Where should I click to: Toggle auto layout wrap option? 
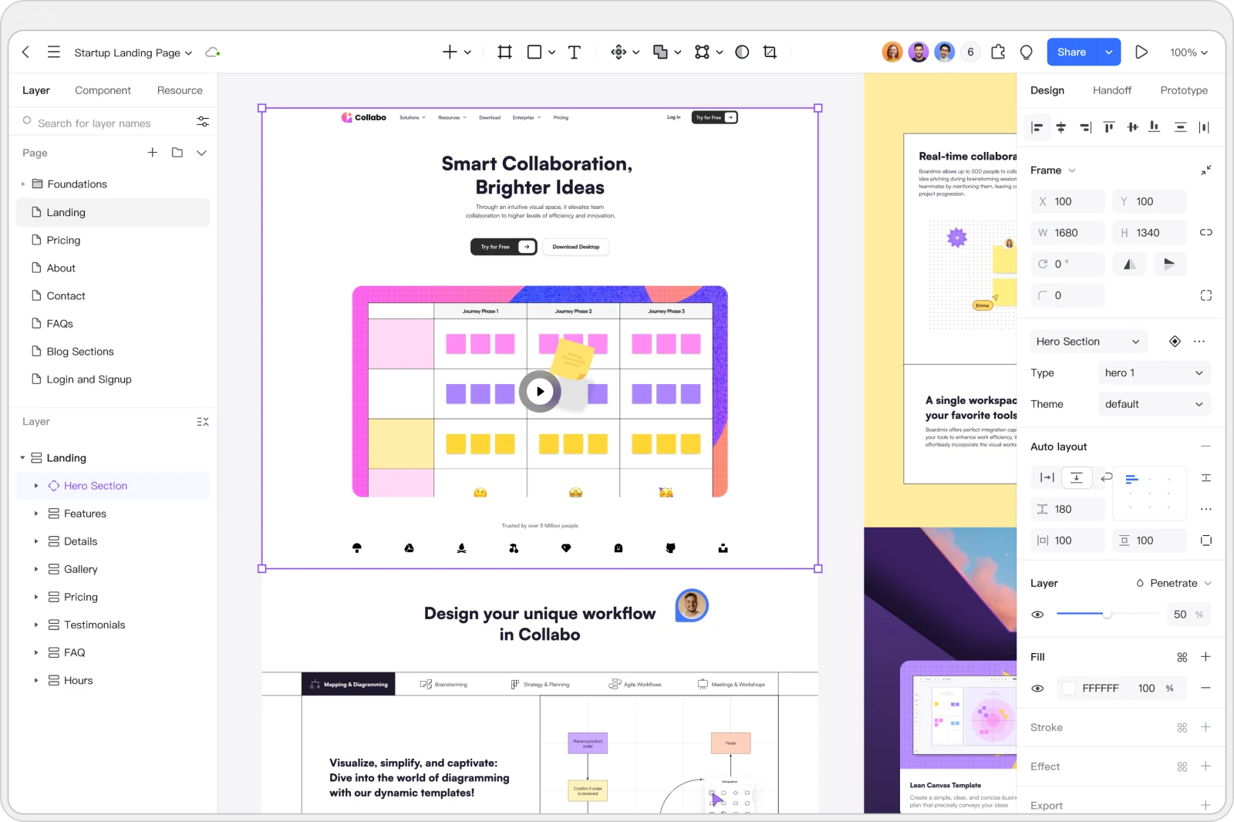tap(1106, 478)
